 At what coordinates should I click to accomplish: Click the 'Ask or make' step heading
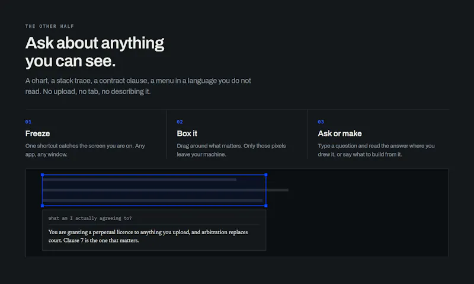click(x=340, y=133)
